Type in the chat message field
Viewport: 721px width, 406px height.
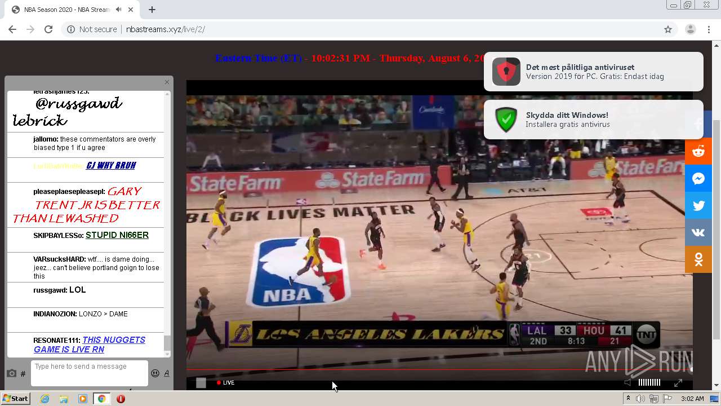(90, 373)
